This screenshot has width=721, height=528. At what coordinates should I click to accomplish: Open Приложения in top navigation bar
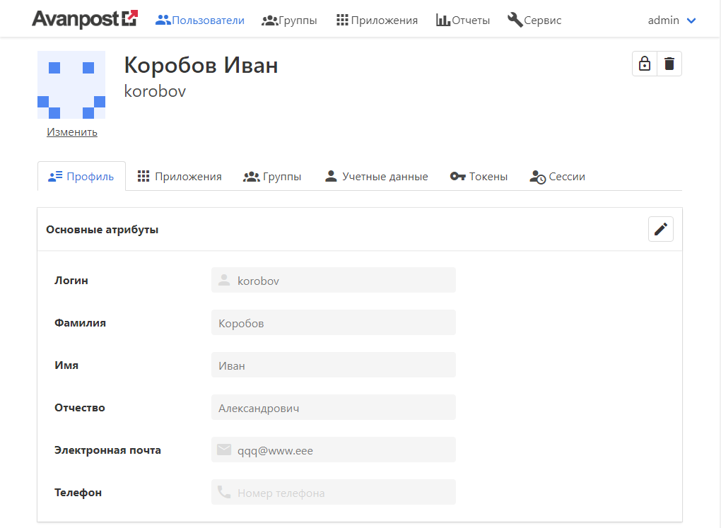click(377, 20)
